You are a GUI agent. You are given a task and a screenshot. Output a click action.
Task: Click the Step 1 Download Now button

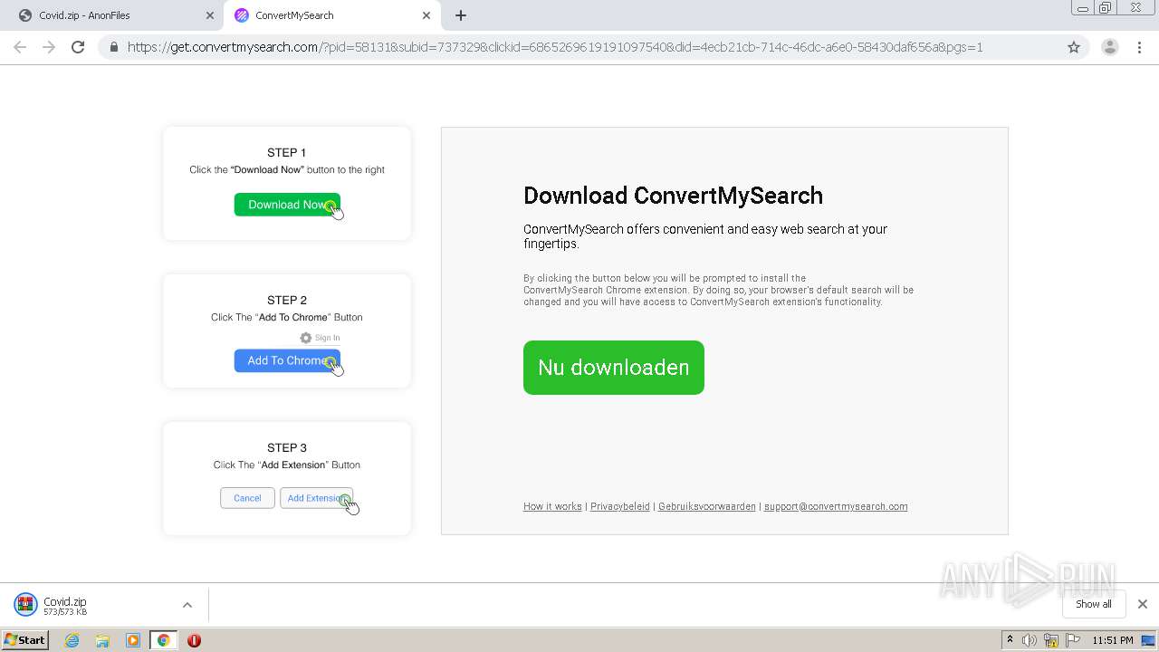coord(287,205)
